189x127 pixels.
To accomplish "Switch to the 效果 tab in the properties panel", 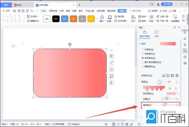I will pos(156,34).
